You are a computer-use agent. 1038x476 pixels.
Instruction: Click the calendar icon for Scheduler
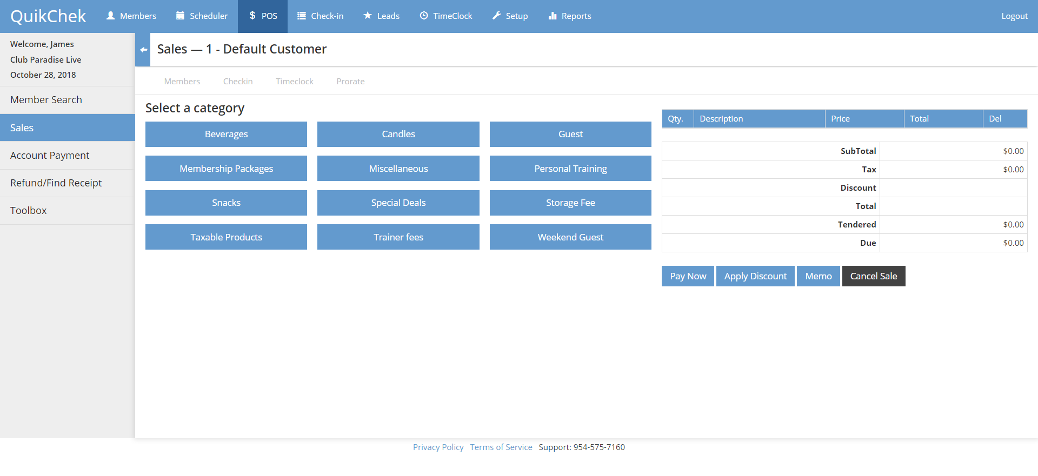[180, 16]
